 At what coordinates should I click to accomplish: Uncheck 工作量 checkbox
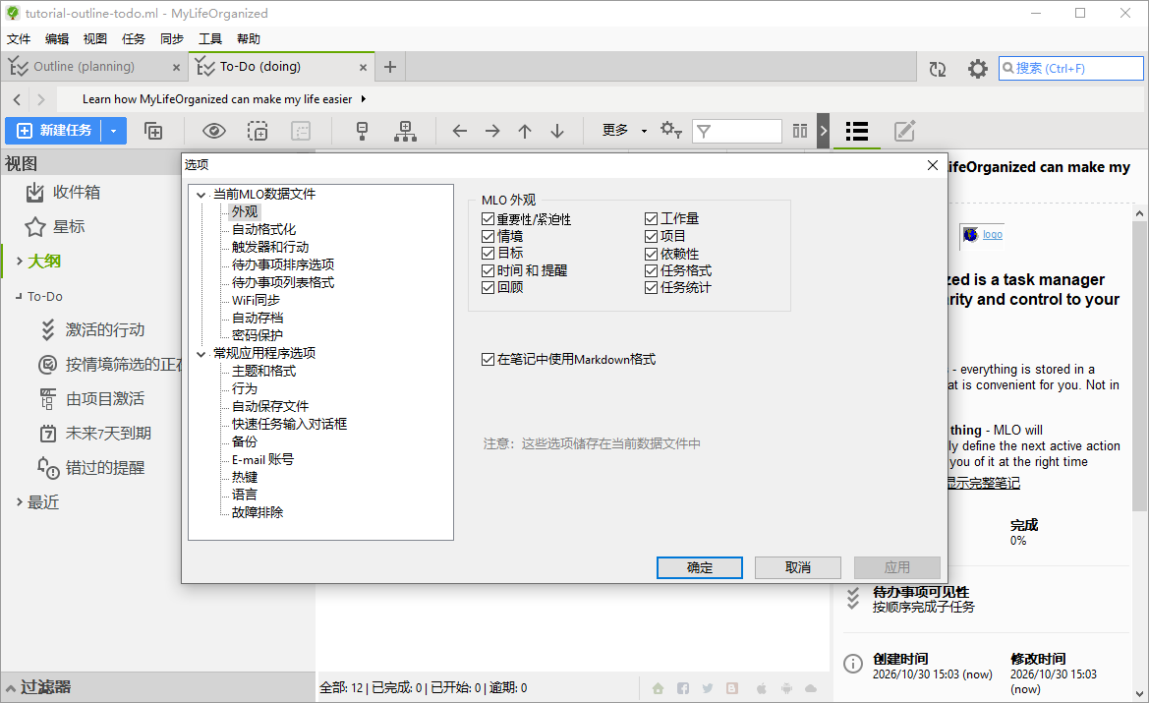pyautogui.click(x=651, y=218)
